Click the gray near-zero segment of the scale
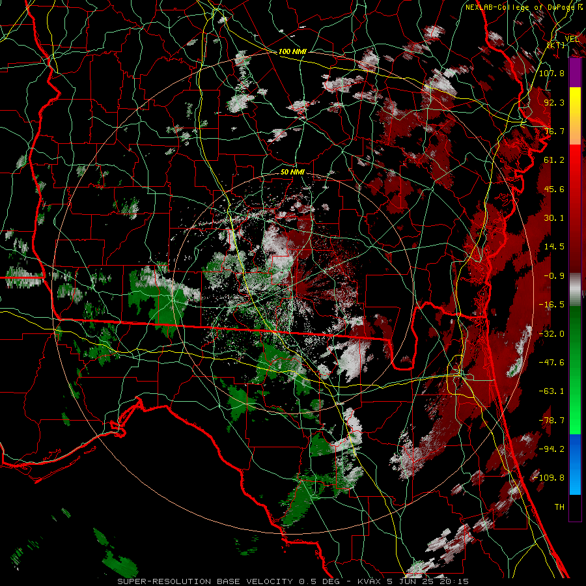This screenshot has width=586, height=586. (575, 290)
